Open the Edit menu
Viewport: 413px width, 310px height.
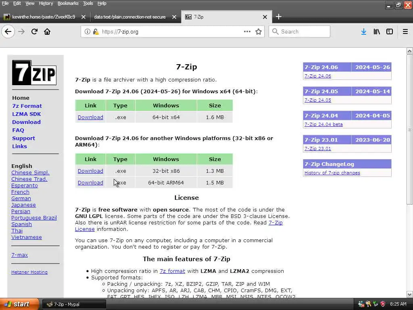pos(17,3)
